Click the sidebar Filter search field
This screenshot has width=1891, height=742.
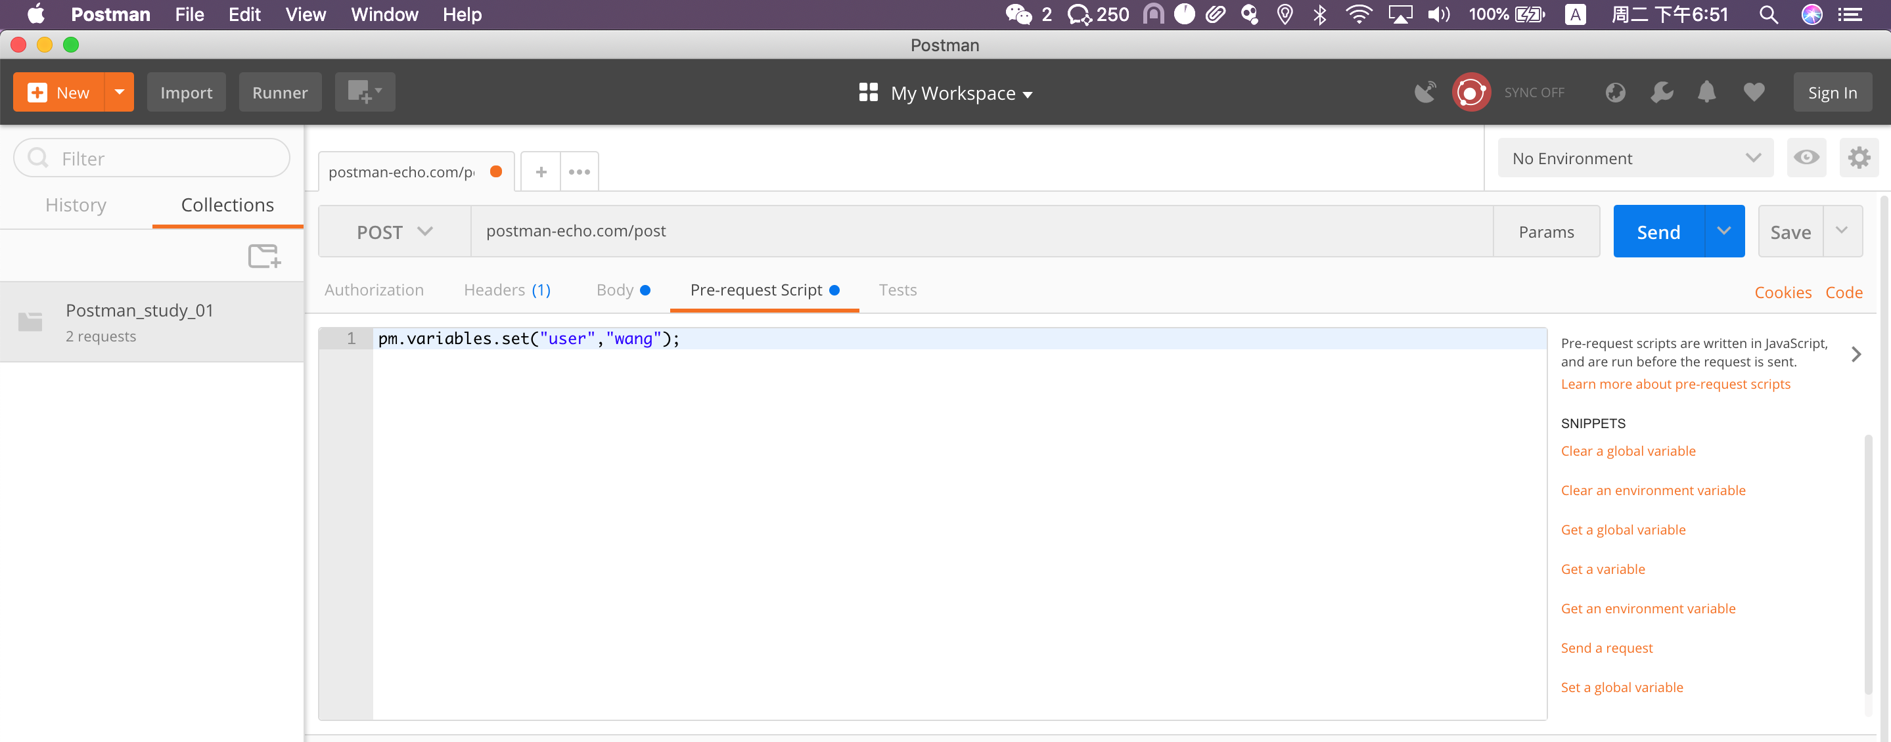(x=152, y=158)
